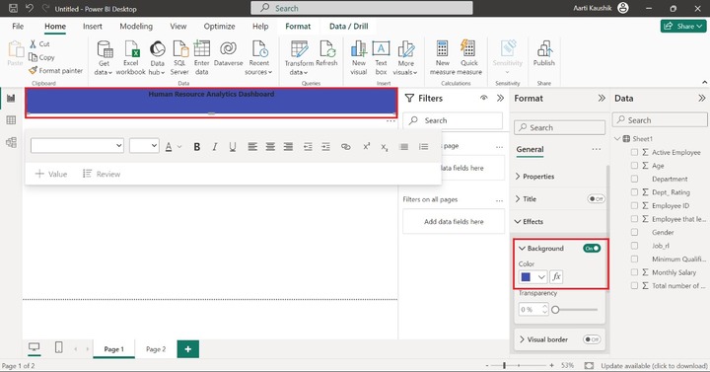Open Get data from the ribbon
This screenshot has width=710, height=372.
(105, 57)
